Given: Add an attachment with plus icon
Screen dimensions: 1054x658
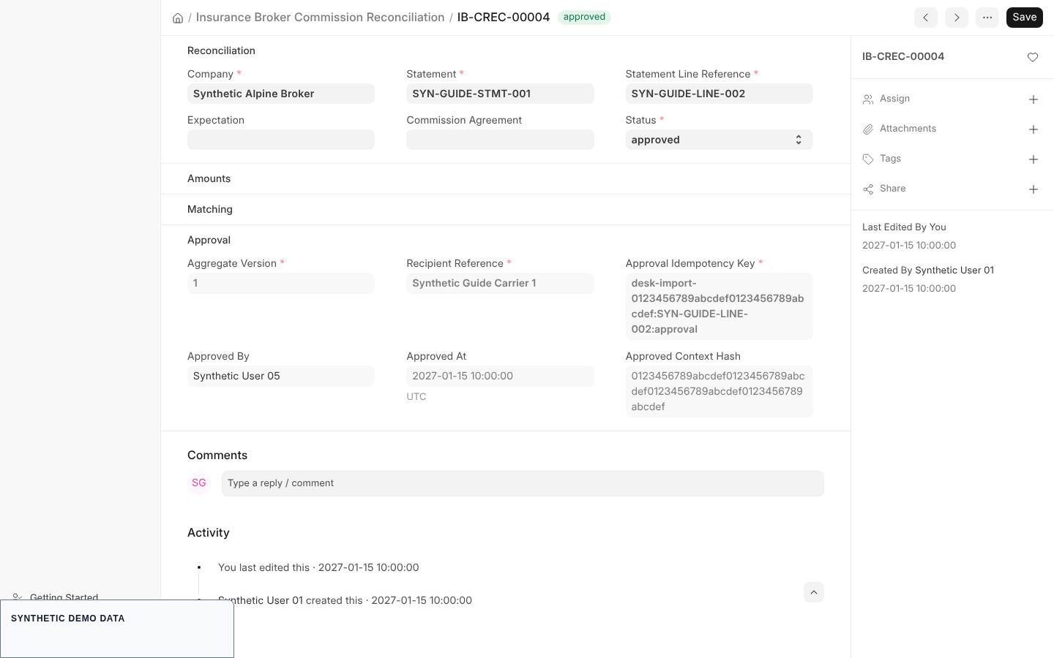Looking at the screenshot, I should pyautogui.click(x=1034, y=129).
